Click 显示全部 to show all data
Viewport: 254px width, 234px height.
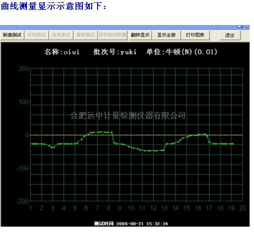(x=166, y=35)
